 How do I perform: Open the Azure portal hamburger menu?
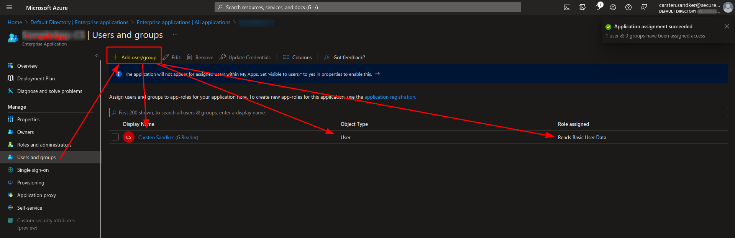click(9, 7)
